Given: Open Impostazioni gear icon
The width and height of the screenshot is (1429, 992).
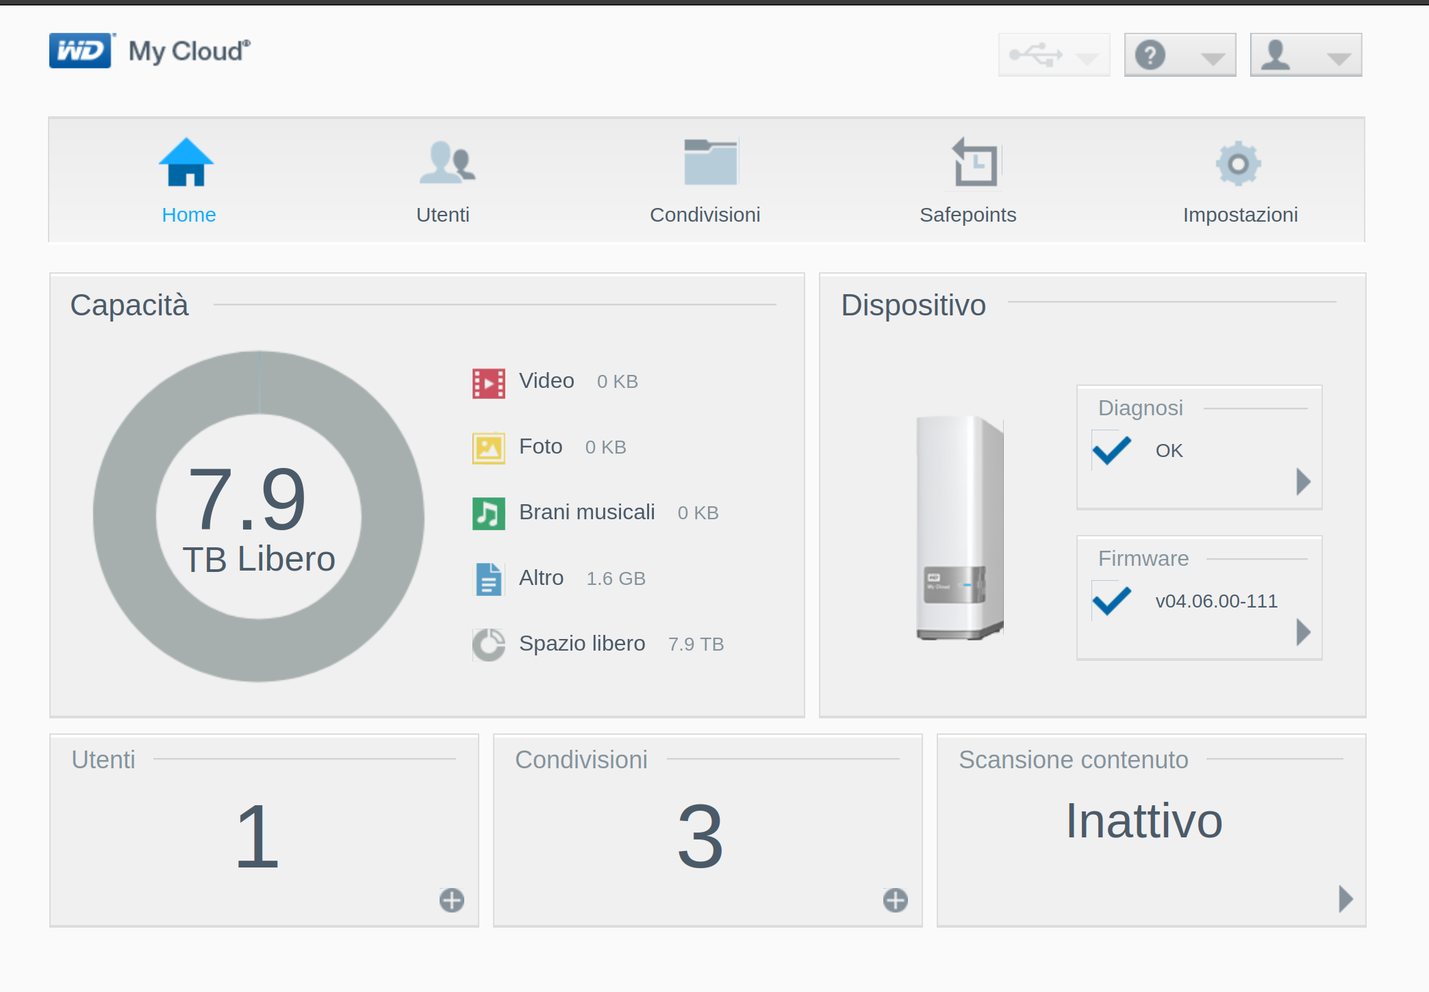Looking at the screenshot, I should [1238, 163].
